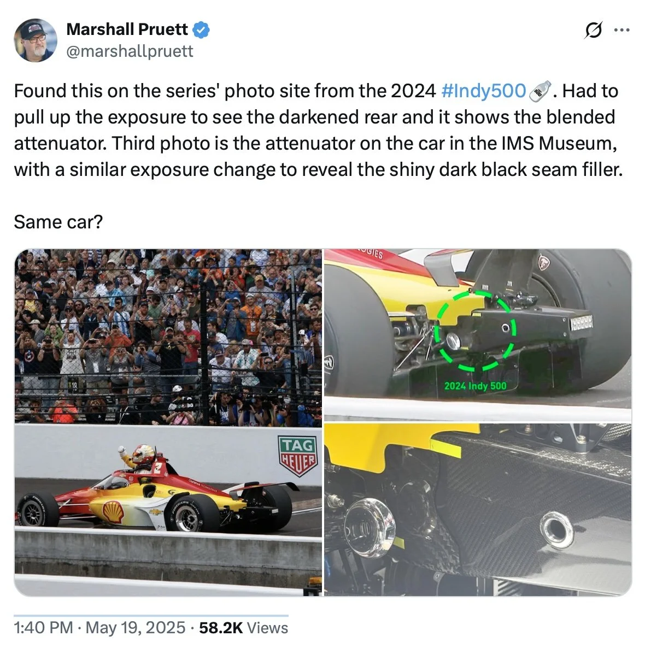
Task: Open the 58.2K Views analytics
Action: click(244, 627)
